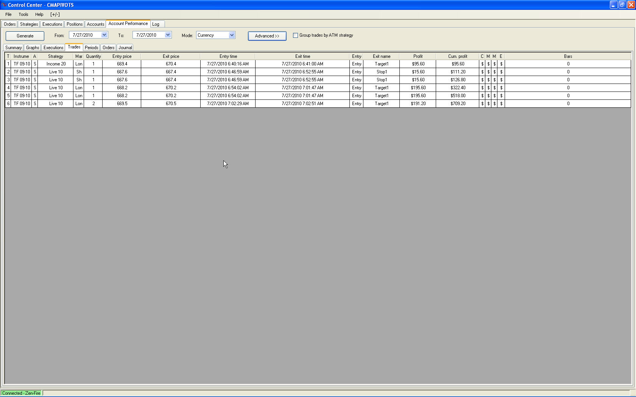The height and width of the screenshot is (397, 636).
Task: Open the Graphs sub-tab
Action: coord(33,48)
